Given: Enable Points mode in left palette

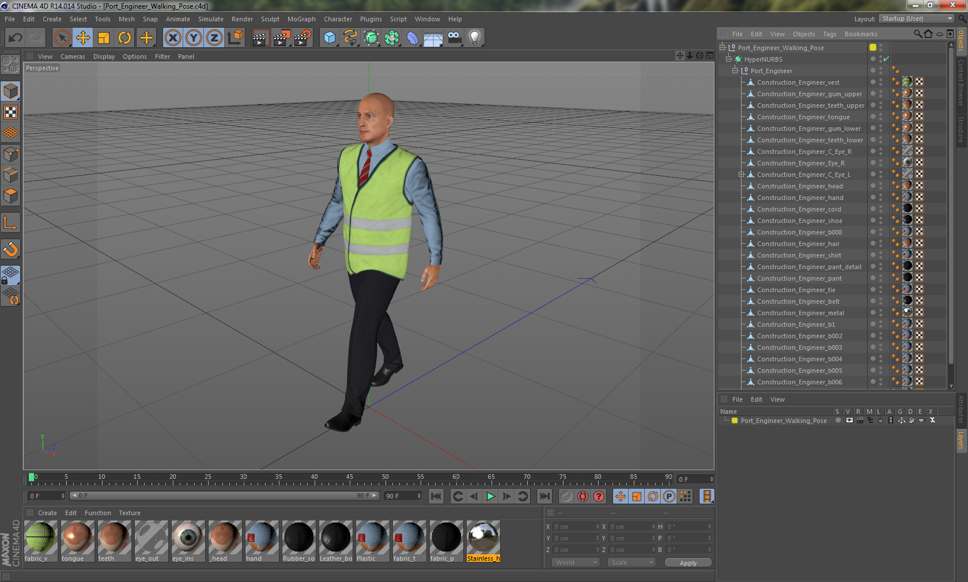Looking at the screenshot, I should (x=10, y=154).
